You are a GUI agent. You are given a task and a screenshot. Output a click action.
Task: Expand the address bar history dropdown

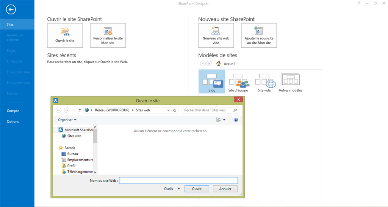click(168, 110)
